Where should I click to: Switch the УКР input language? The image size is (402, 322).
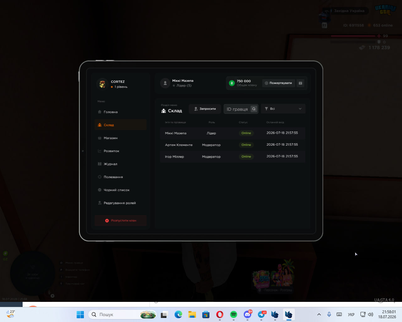pyautogui.click(x=351, y=314)
